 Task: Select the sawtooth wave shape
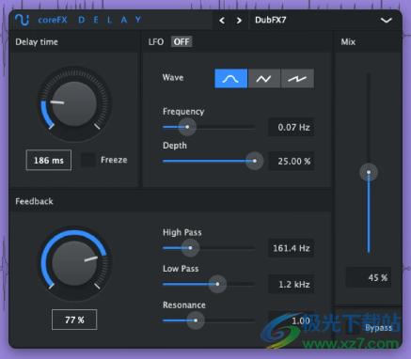tap(297, 79)
